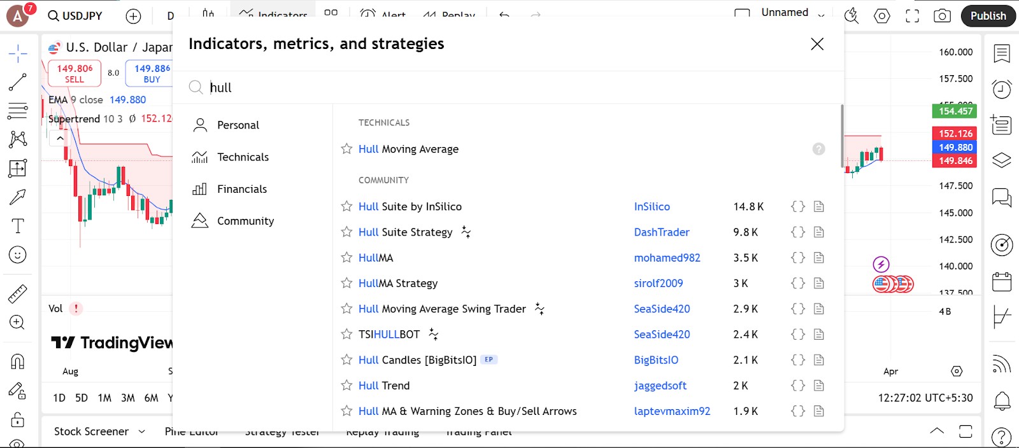The image size is (1019, 448).
Task: View source code of Hull Suite by InSilico
Action: (x=798, y=206)
